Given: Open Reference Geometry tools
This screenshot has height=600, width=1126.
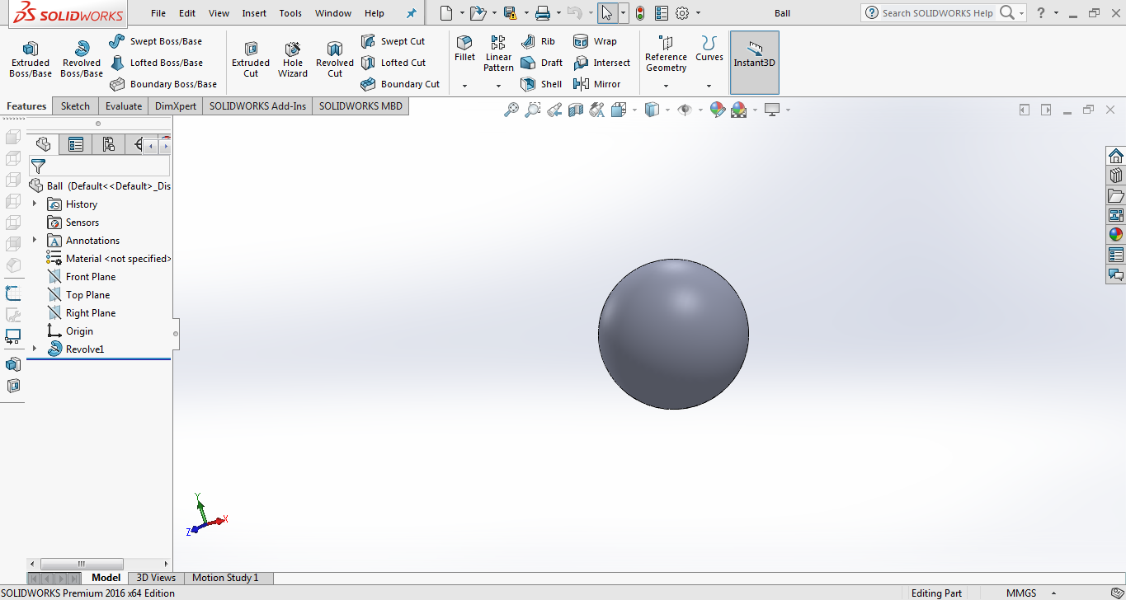Looking at the screenshot, I should (x=666, y=54).
